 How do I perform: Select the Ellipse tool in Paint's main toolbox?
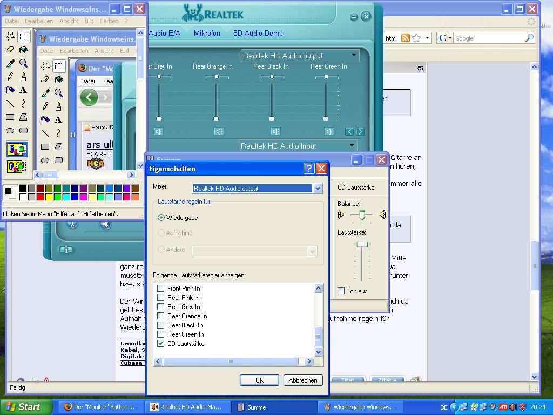[10, 131]
